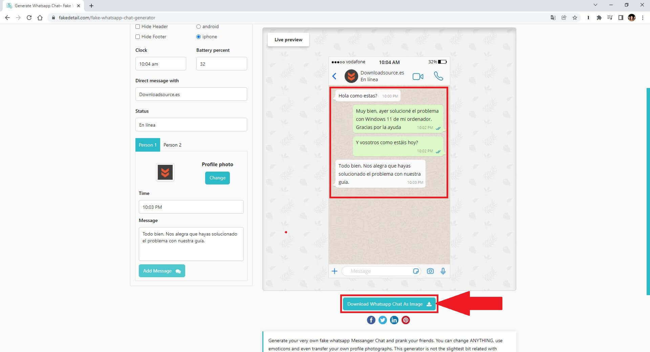Bookmark this page with star icon

[x=575, y=18]
